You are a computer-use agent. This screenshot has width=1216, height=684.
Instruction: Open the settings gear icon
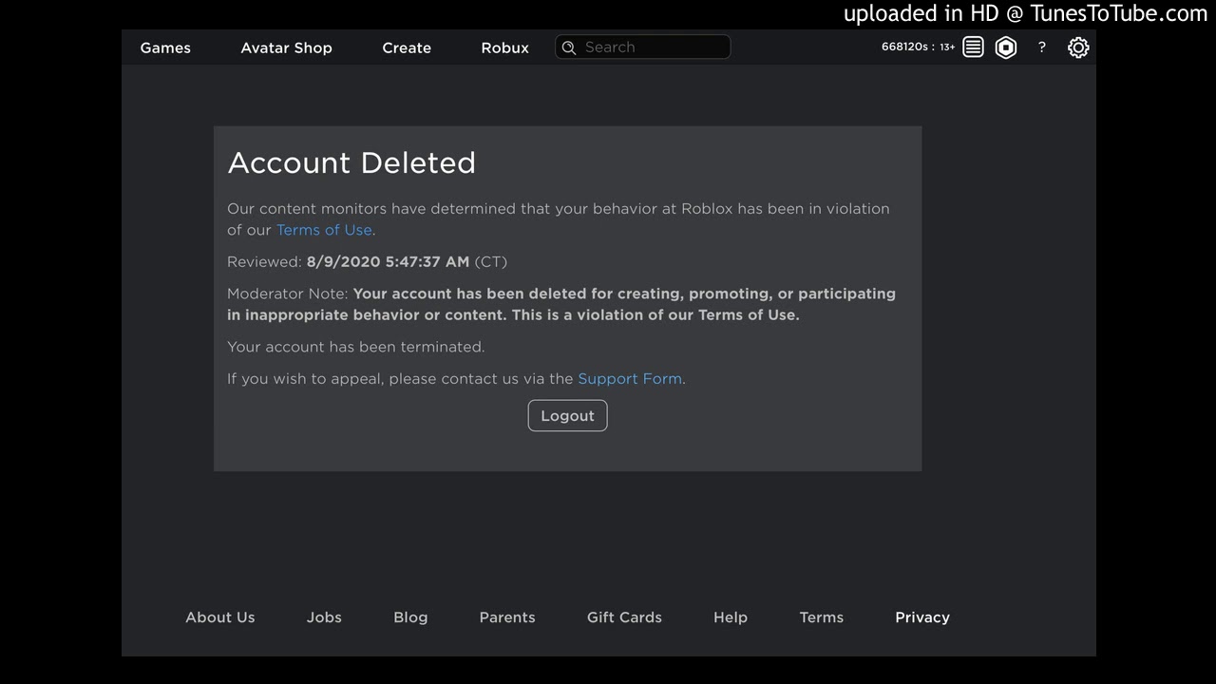pos(1078,47)
